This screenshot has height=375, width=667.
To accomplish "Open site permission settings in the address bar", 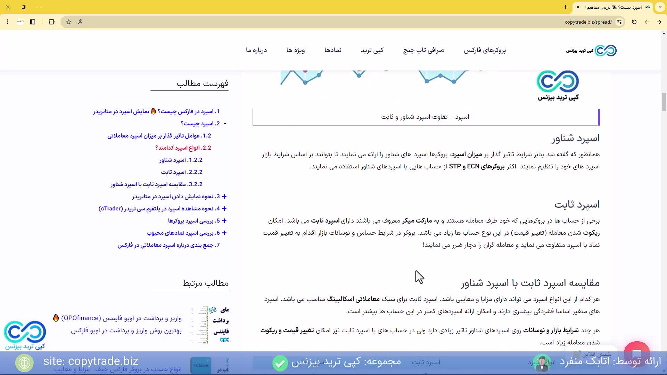I will (x=620, y=22).
